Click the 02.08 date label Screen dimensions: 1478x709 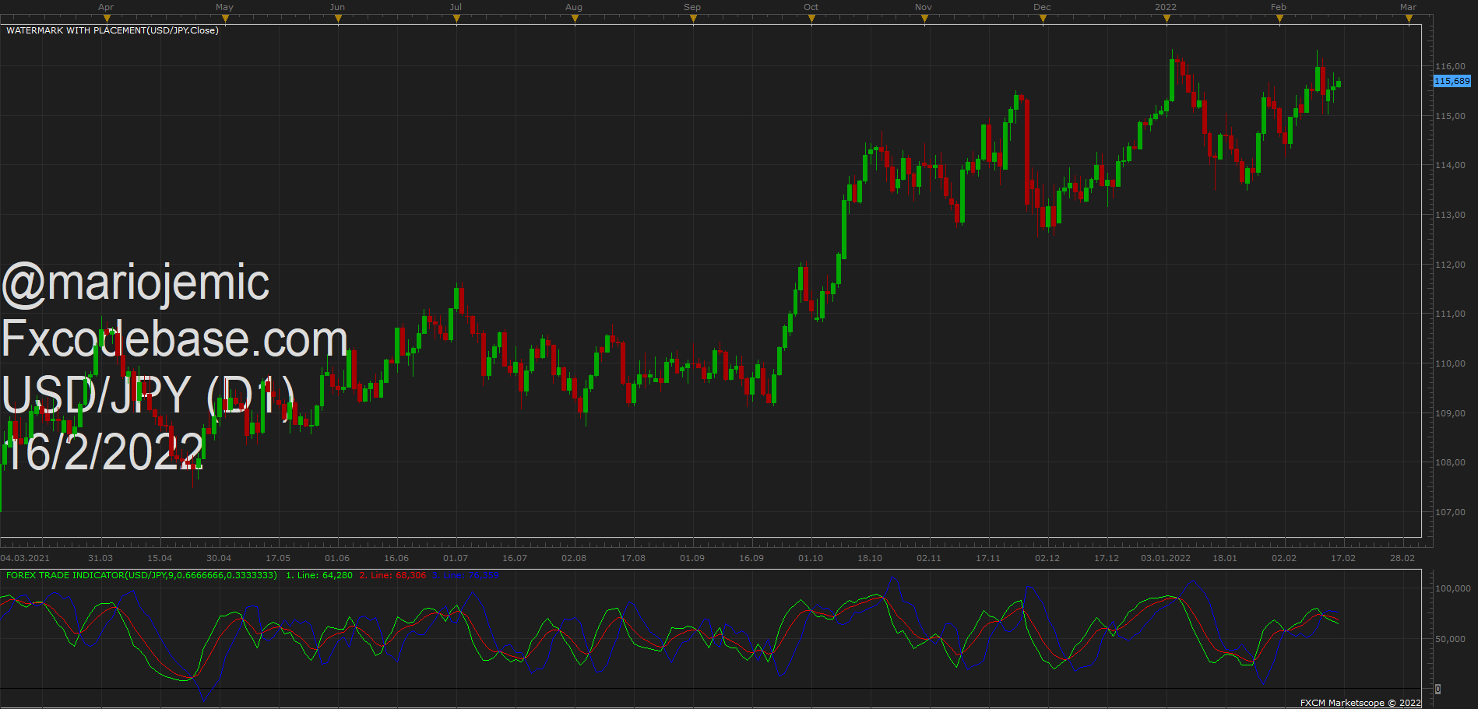click(574, 558)
